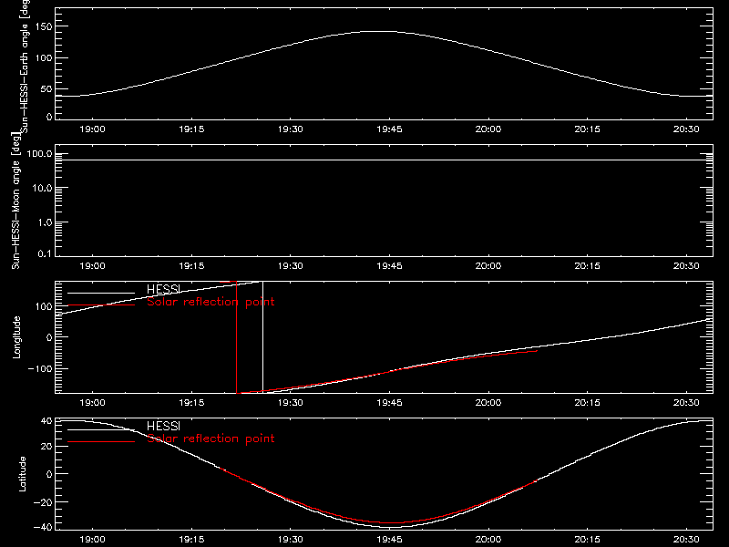729x547 pixels.
Task: Select Solar reflection point legend in Latitude plot
Action: 210,439
